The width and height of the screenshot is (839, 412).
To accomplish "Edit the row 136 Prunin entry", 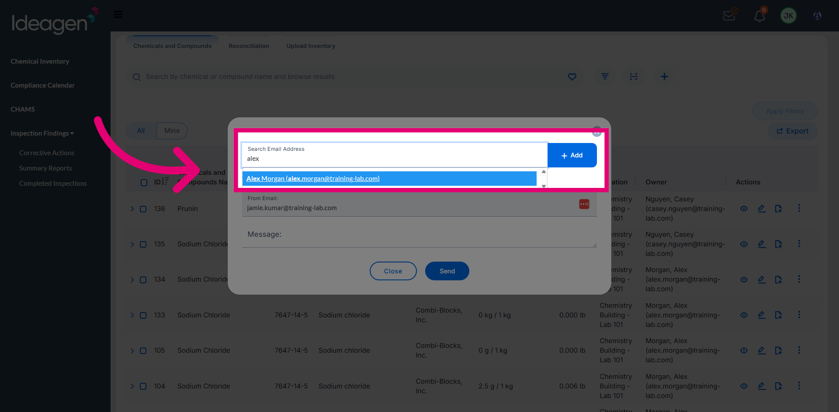I will click(762, 208).
